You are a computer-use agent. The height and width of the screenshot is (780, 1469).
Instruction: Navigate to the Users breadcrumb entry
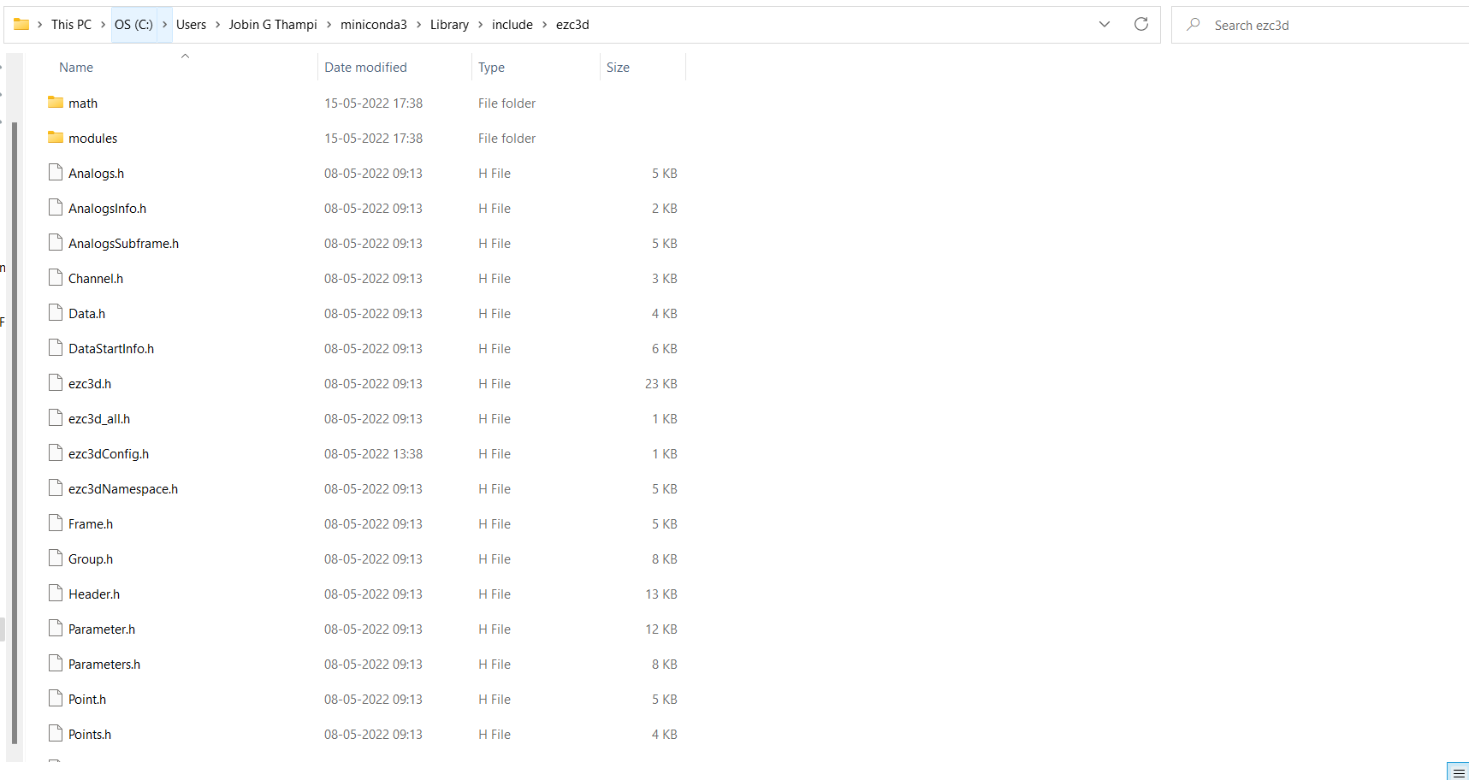pyautogui.click(x=191, y=24)
